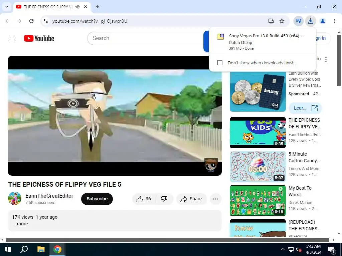342x256 pixels.
Task: Click the Share button
Action: (191, 199)
